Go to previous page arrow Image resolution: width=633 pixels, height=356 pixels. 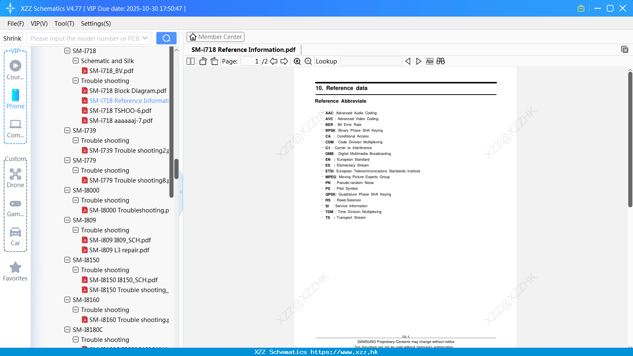pyautogui.click(x=273, y=61)
